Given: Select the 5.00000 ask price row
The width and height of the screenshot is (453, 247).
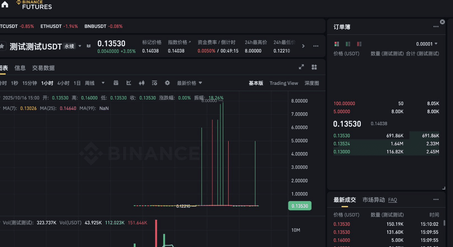Looking at the screenshot, I should click(x=386, y=111).
